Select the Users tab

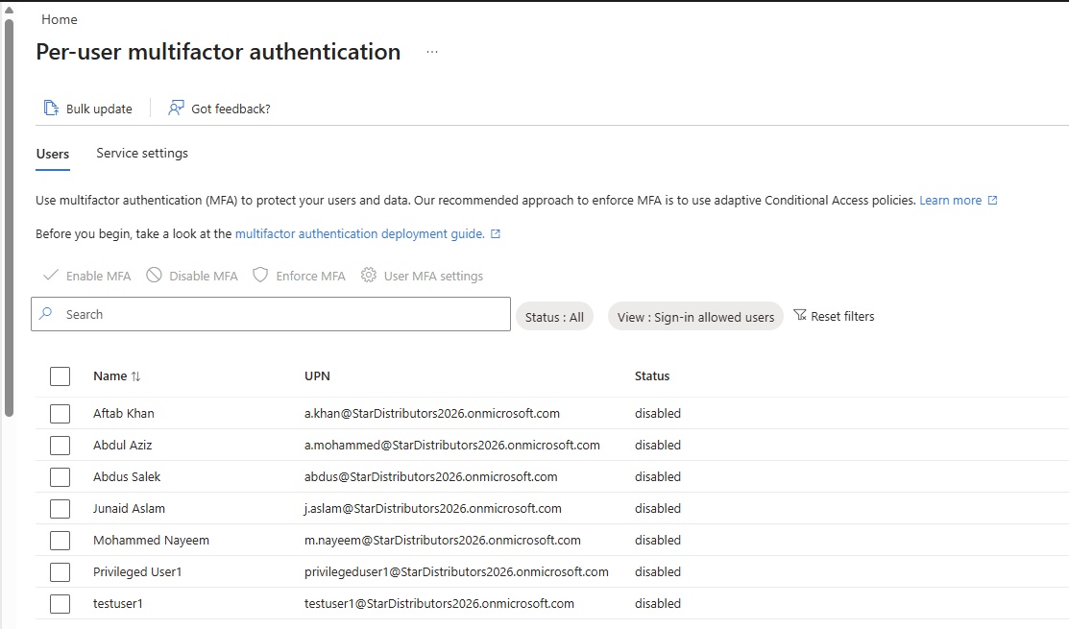[53, 154]
